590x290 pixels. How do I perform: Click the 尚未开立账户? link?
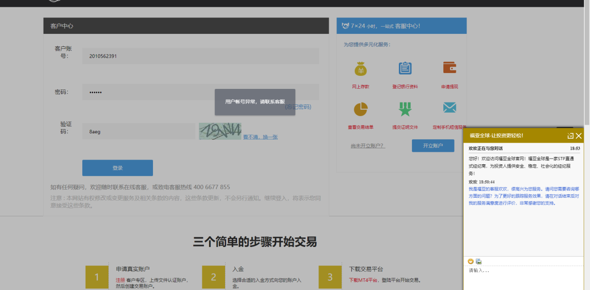tap(368, 146)
